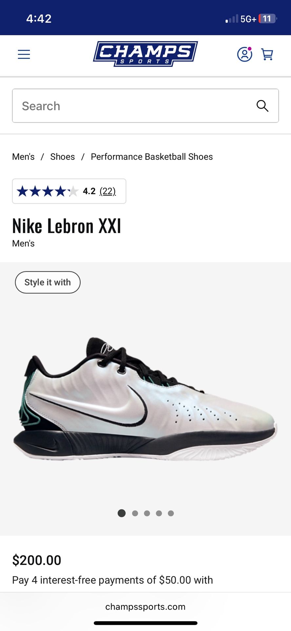
Task: Open Performance Basketball Shoes breadcrumb
Action: pyautogui.click(x=152, y=157)
